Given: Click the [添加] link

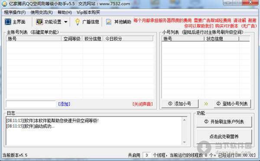Looking at the screenshot, I should [64, 104].
